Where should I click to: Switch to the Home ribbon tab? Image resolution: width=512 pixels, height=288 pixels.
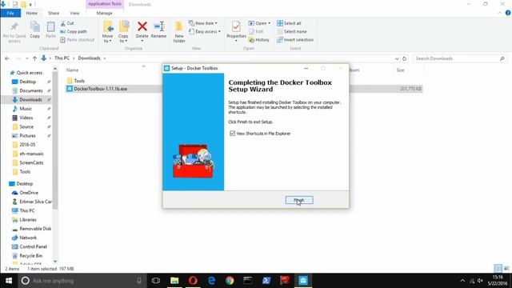click(32, 13)
